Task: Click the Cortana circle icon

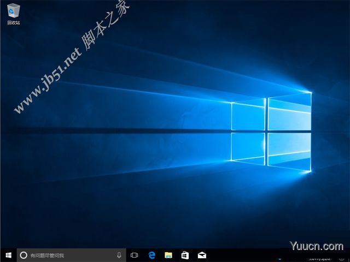Action: pyautogui.click(x=24, y=255)
